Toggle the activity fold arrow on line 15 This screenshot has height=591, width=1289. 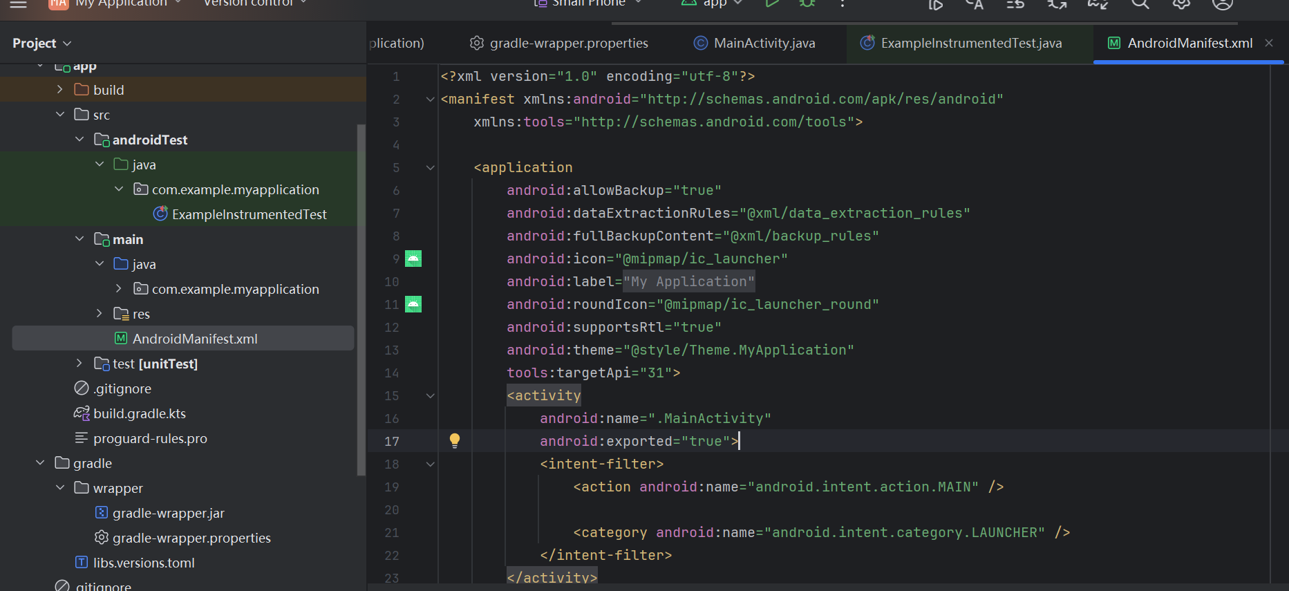click(431, 395)
